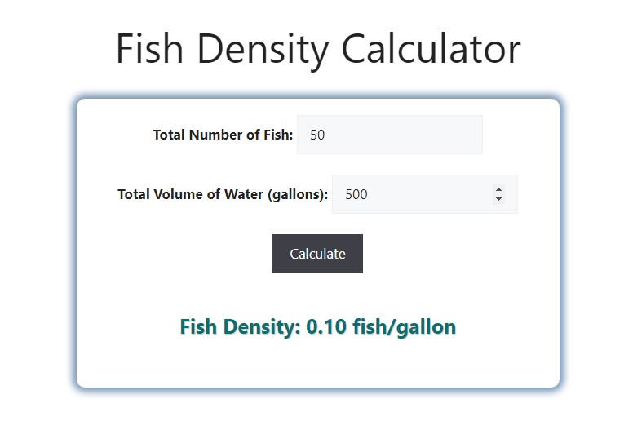Click the 0.10 value in the result
The image size is (624, 421).
326,326
